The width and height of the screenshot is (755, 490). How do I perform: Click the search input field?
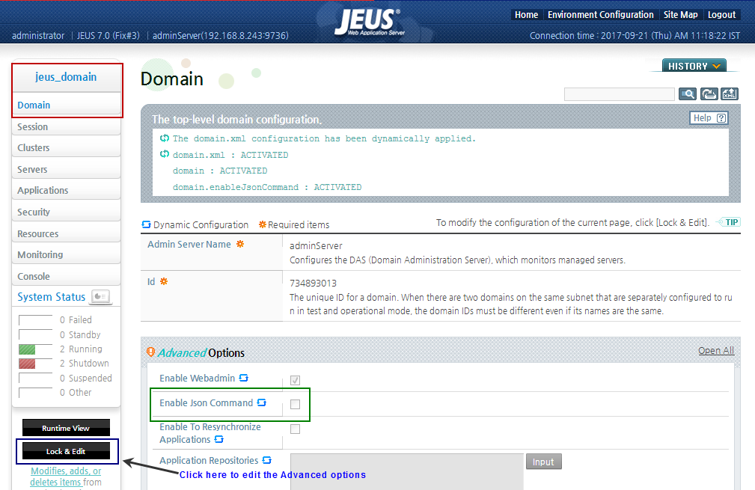620,94
